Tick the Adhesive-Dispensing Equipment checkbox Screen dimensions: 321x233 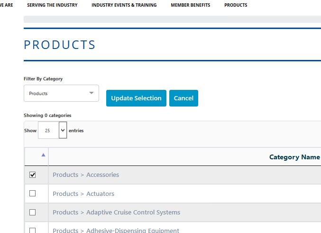point(32,230)
